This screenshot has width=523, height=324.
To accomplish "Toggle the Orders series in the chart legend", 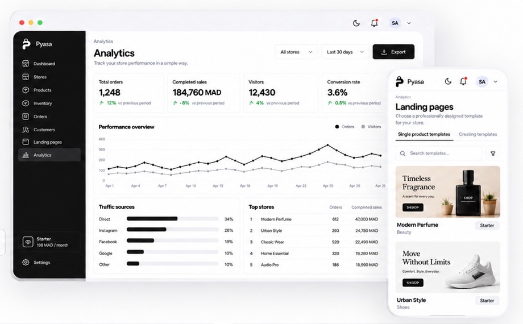I will click(344, 126).
